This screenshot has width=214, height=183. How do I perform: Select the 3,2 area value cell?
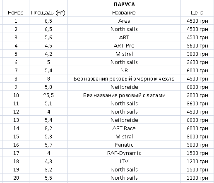coord(48,169)
